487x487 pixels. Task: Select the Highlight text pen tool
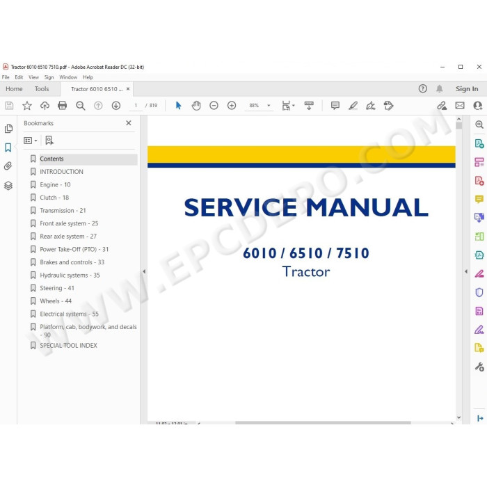pyautogui.click(x=353, y=106)
